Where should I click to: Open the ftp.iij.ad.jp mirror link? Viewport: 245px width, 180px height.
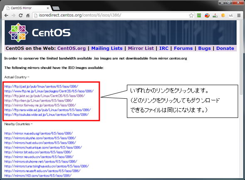41,86
